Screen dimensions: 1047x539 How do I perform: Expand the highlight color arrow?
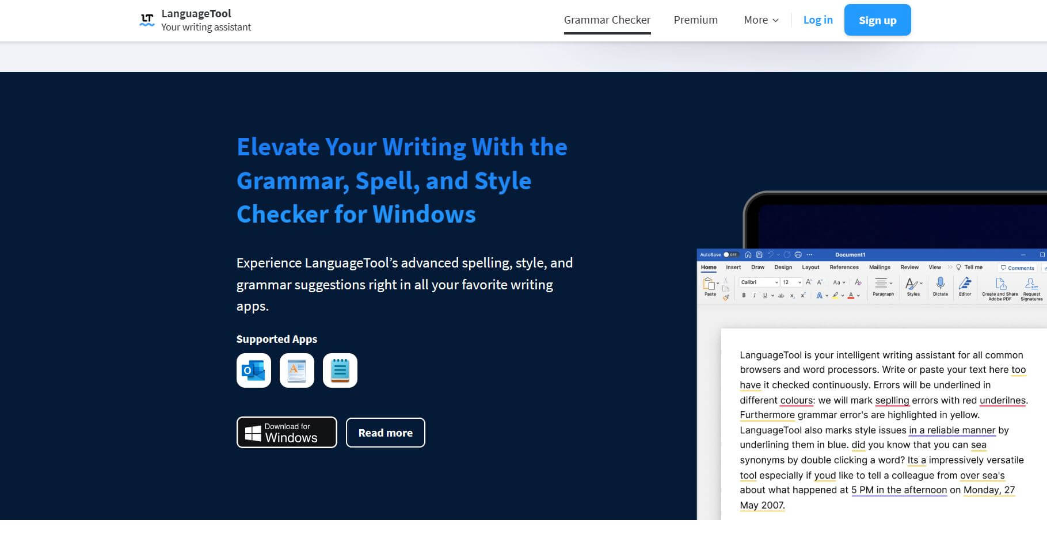click(843, 296)
